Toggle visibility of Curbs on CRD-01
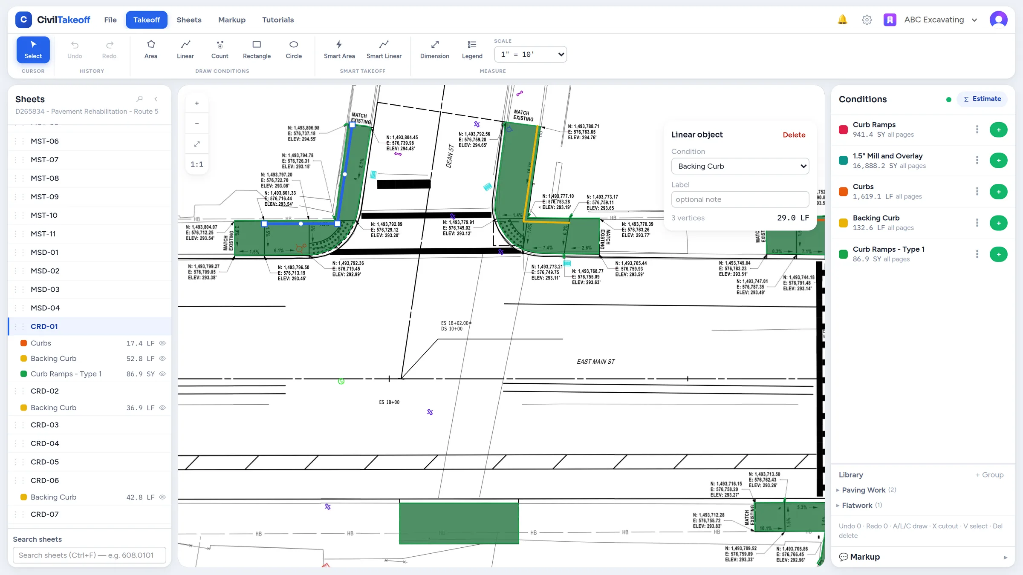The width and height of the screenshot is (1023, 575). (x=162, y=343)
